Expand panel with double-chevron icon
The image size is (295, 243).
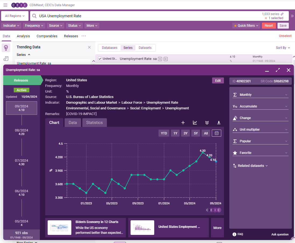pos(292,16)
